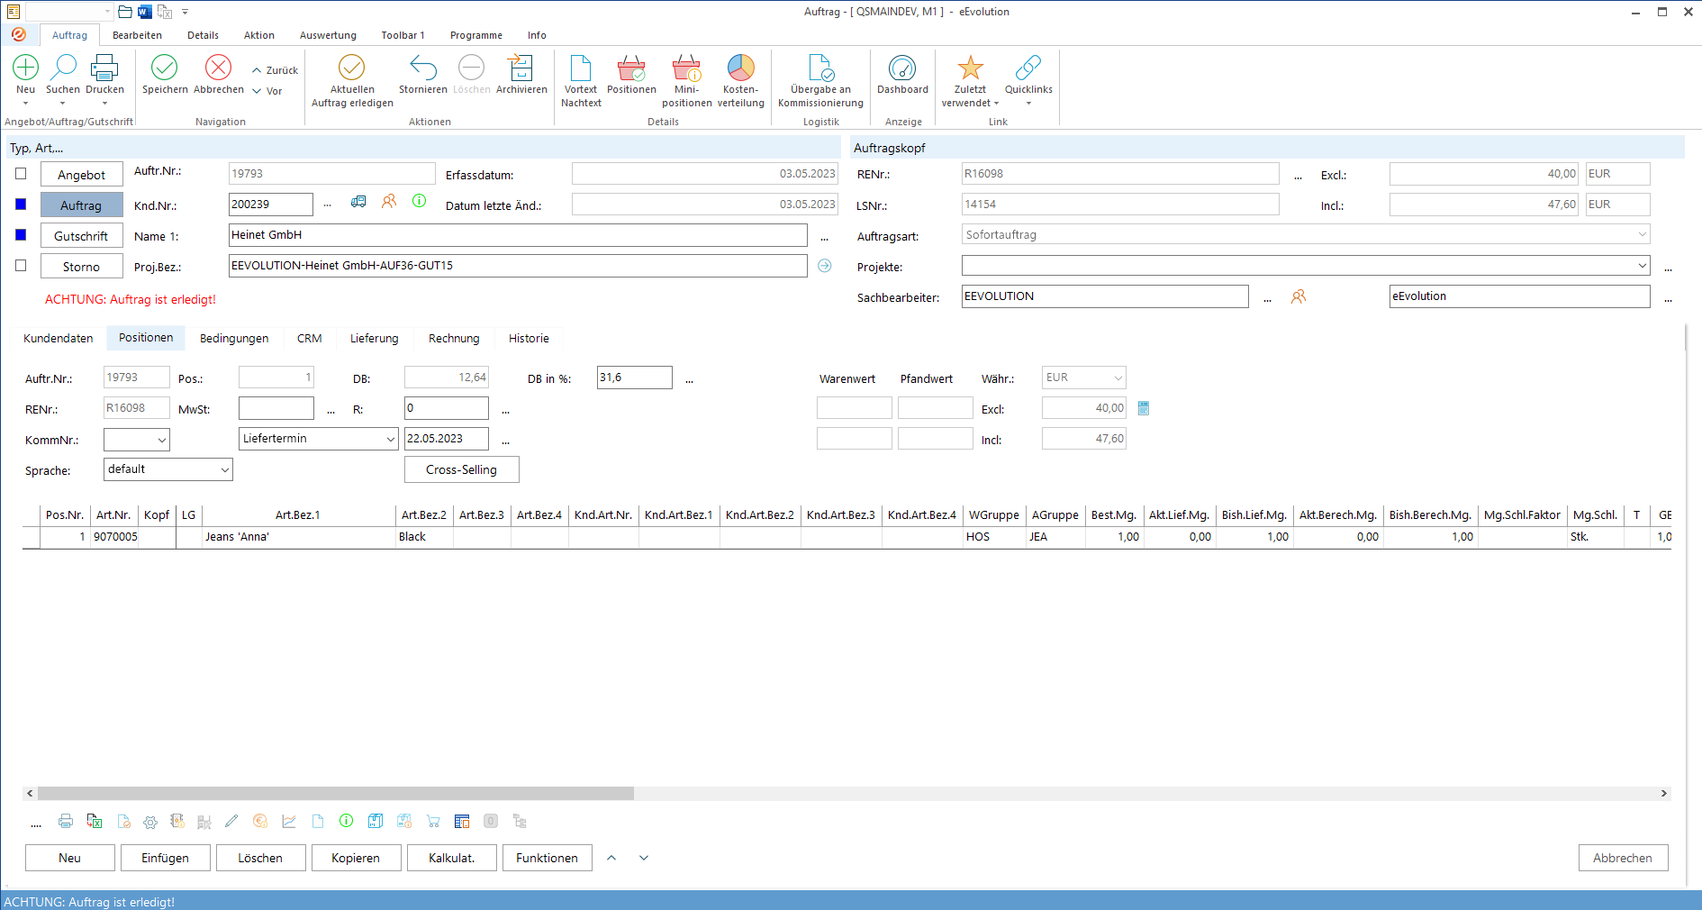This screenshot has width=1702, height=910.
Task: Open the Liefertermin dropdown
Action: click(391, 439)
